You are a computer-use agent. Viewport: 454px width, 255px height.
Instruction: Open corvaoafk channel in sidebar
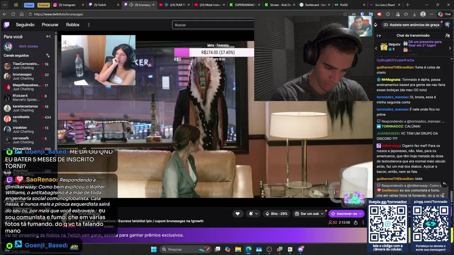tap(28, 140)
